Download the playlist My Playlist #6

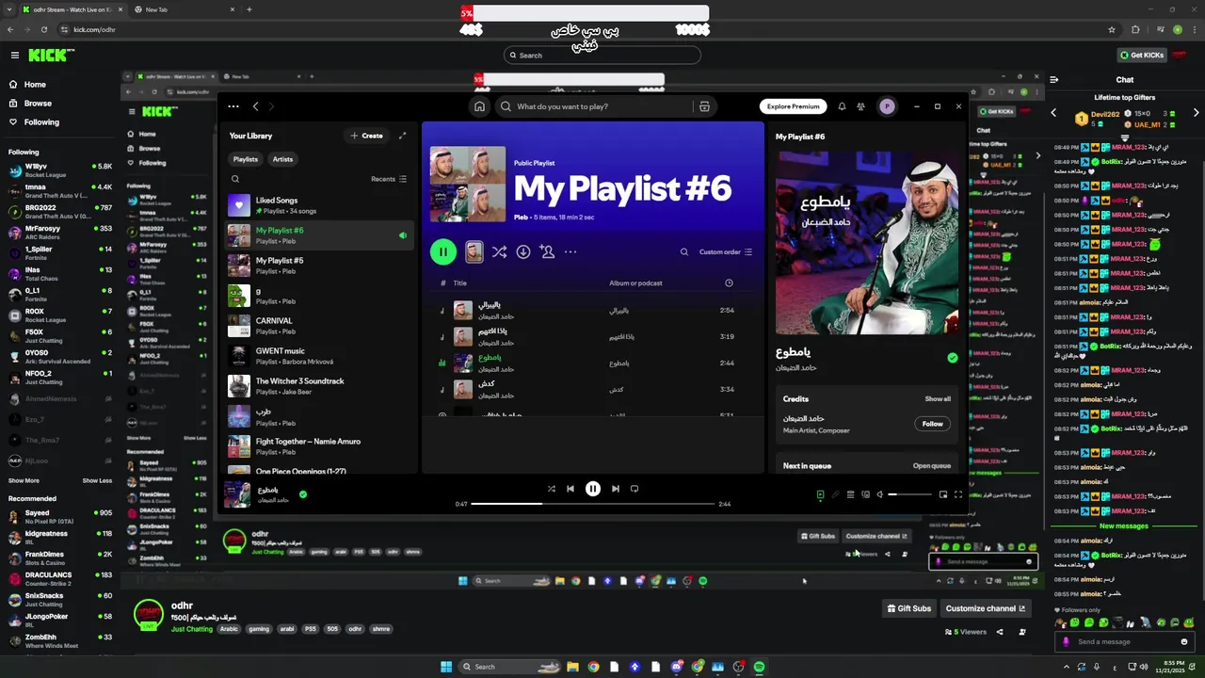523,251
